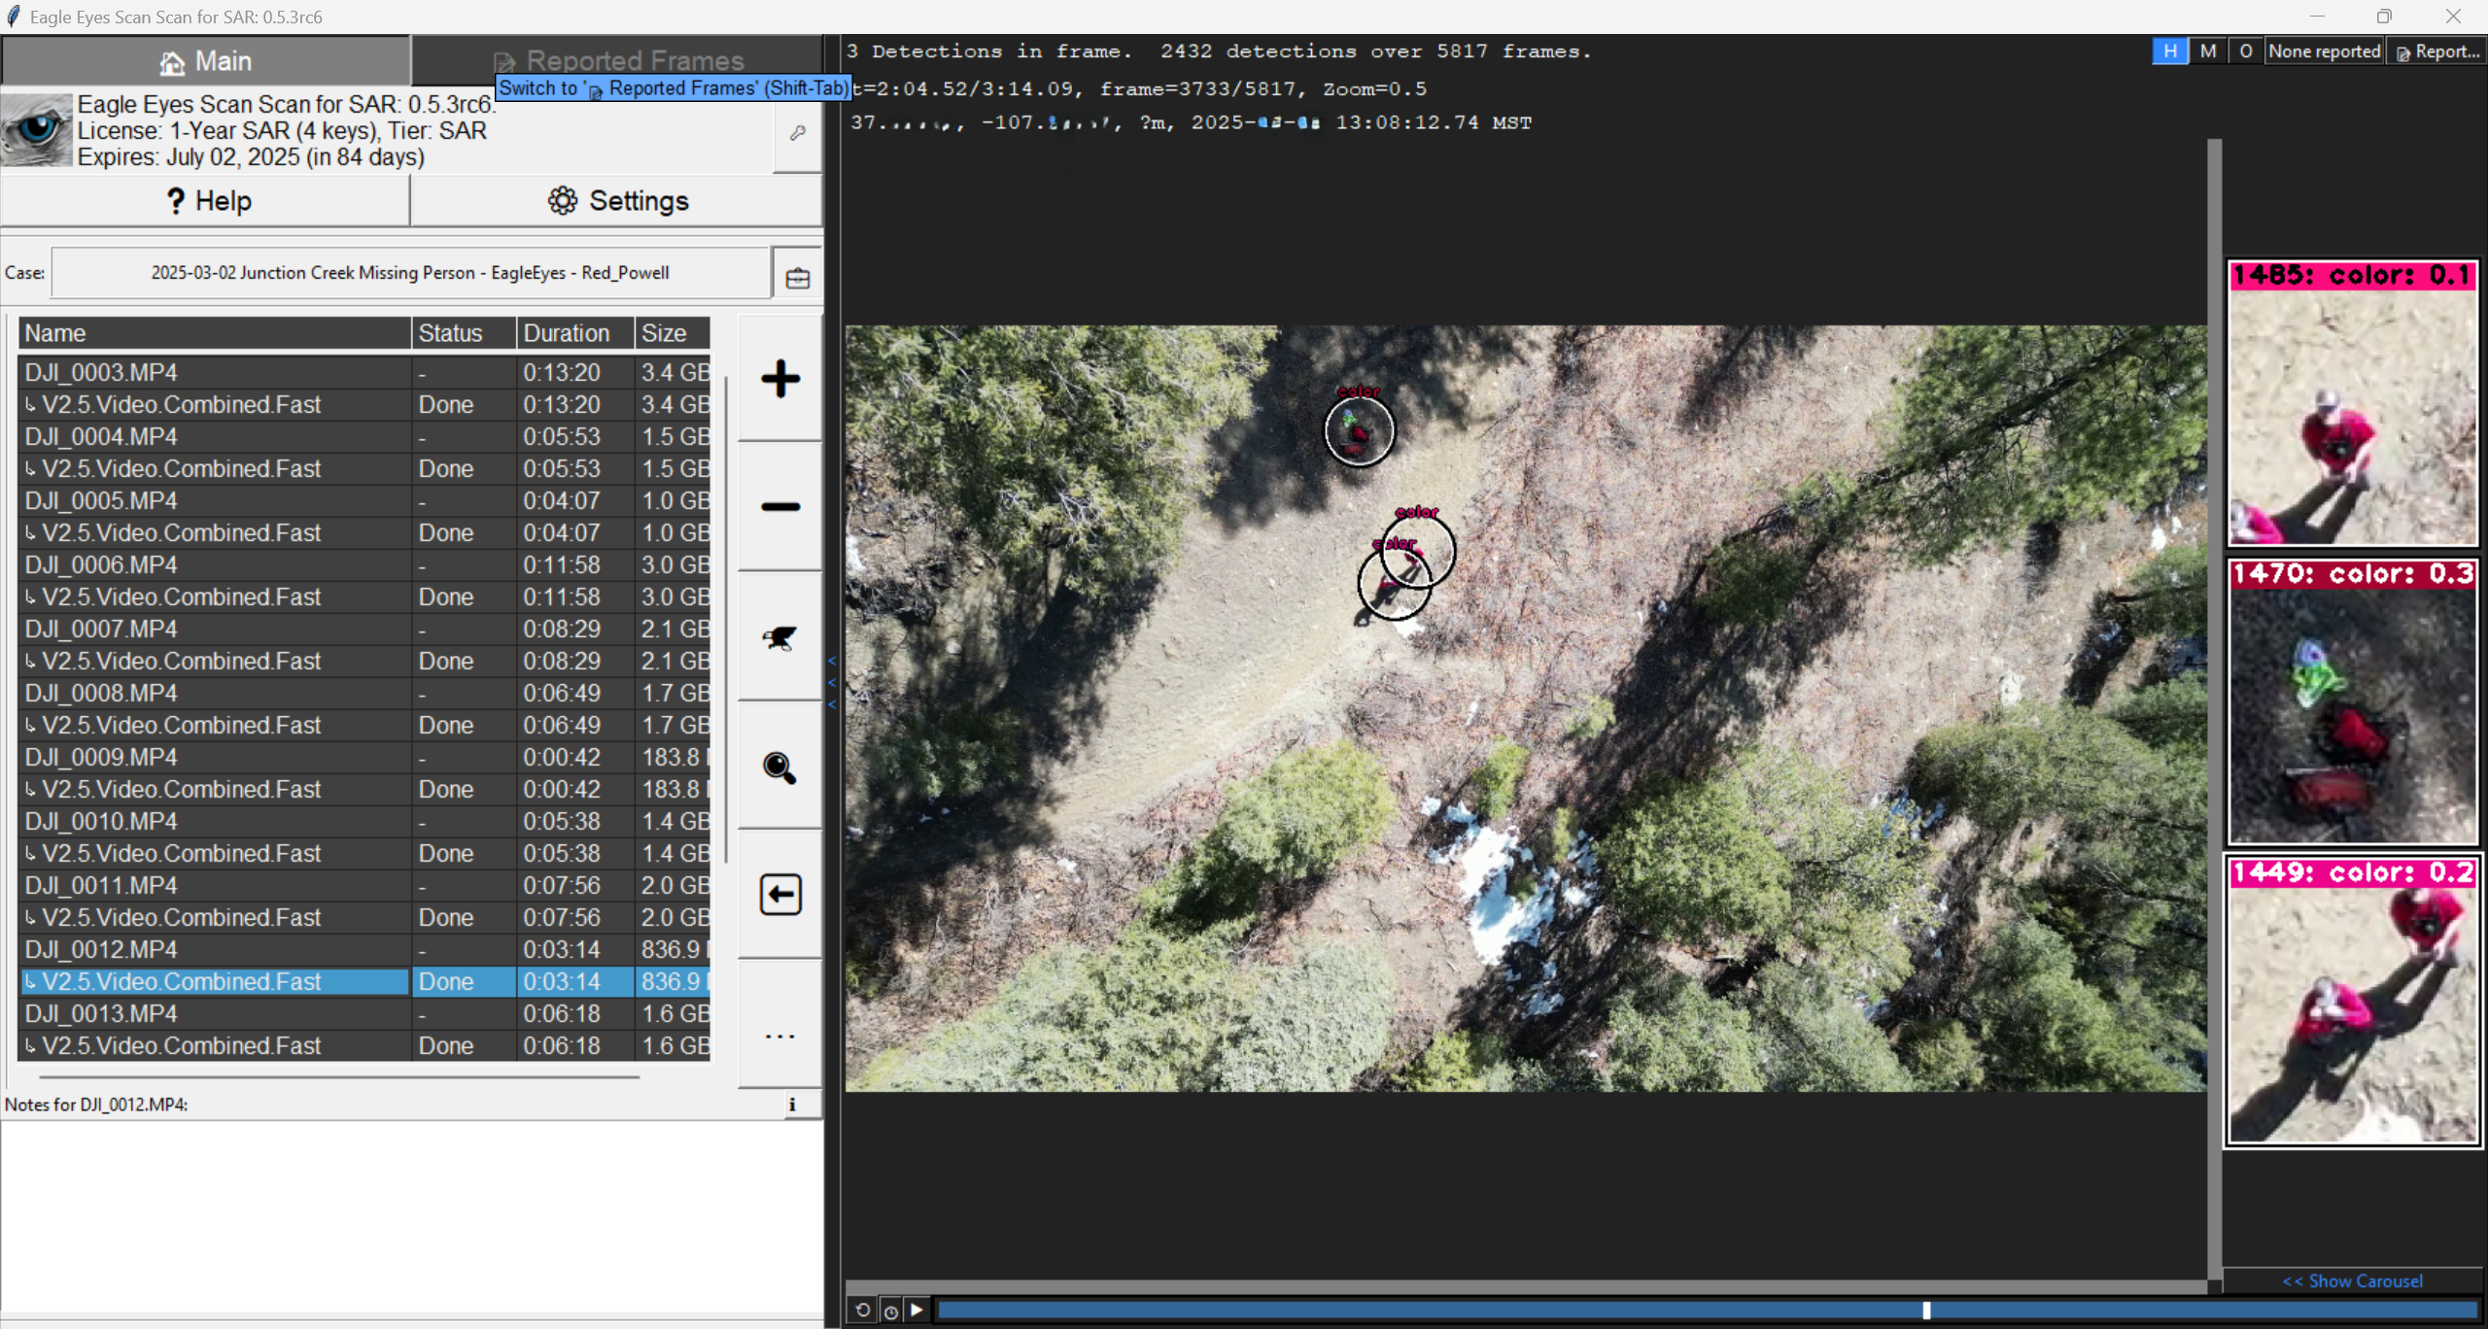Image resolution: width=2488 pixels, height=1329 pixels.
Task: Sort by the Status column header
Action: click(465, 333)
